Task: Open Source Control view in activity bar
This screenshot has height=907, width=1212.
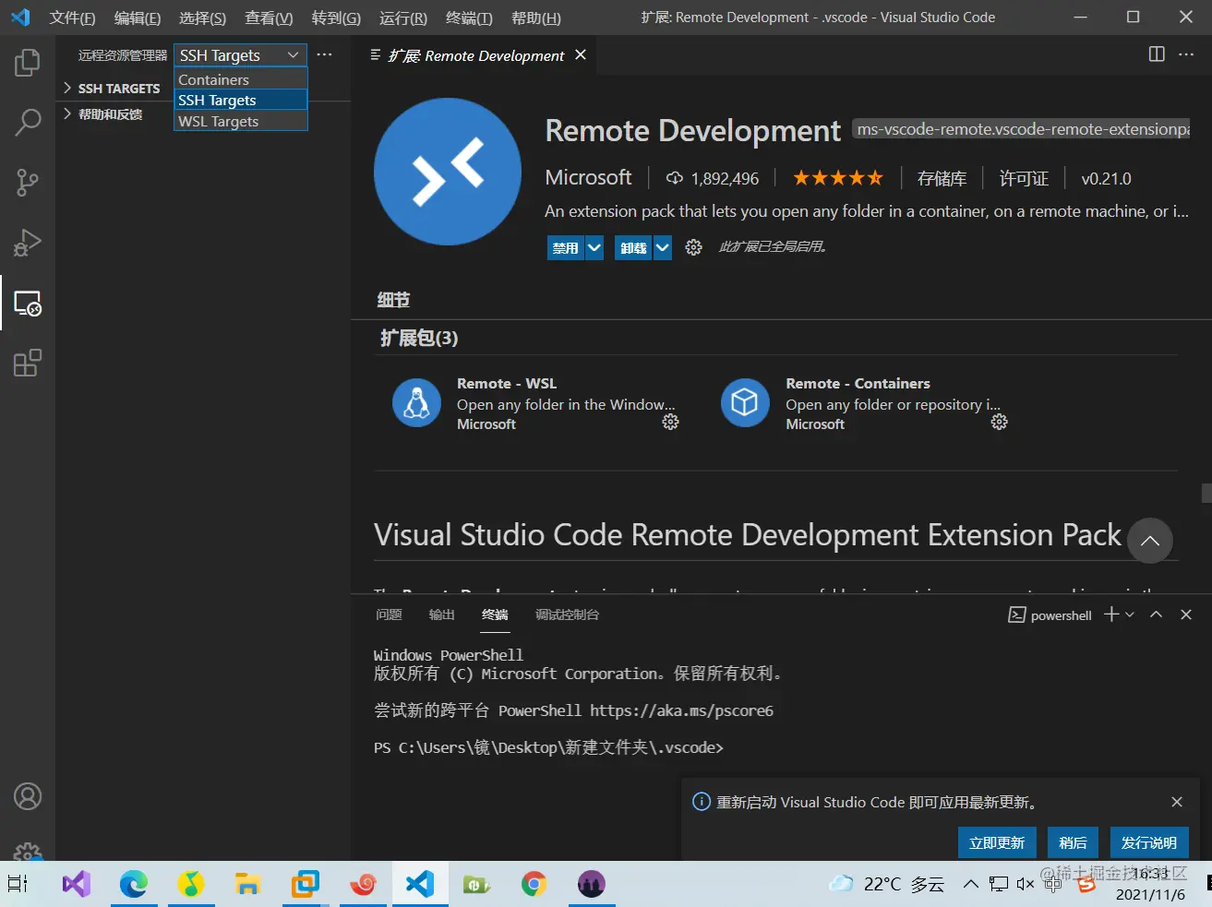Action: pyautogui.click(x=28, y=183)
